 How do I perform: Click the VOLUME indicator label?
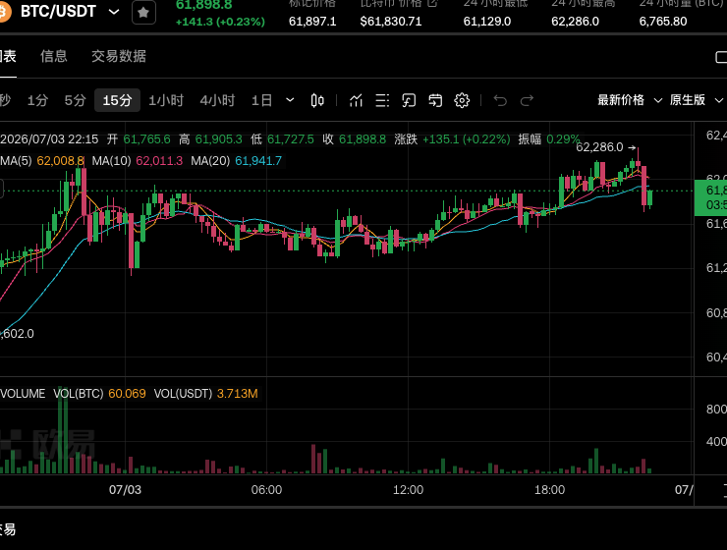(x=23, y=394)
